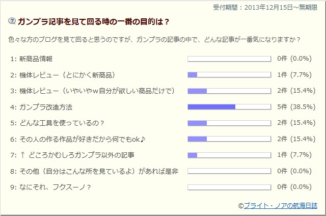326x216 pixels.
Task: Select option 9: なにそれ、フクスーノ？
Action: point(50,187)
